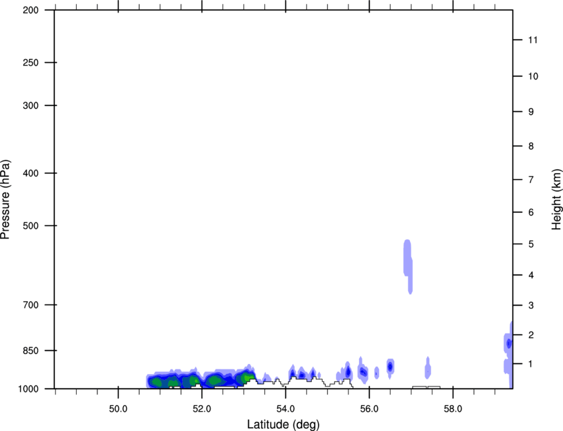
Task: Click the 300 pressure tick label
Action: point(30,105)
